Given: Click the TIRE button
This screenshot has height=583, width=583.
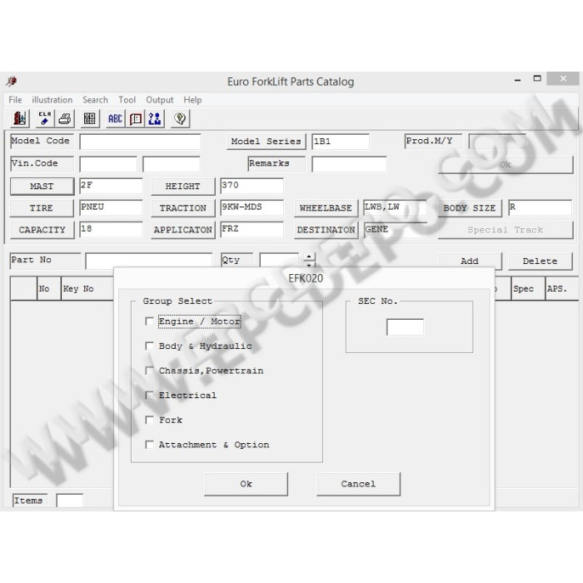Looking at the screenshot, I should pyautogui.click(x=42, y=208).
